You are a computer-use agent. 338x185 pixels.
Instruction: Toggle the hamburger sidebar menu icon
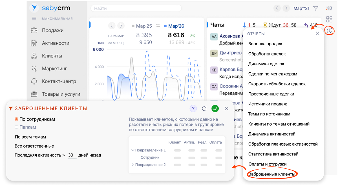coord(34,19)
